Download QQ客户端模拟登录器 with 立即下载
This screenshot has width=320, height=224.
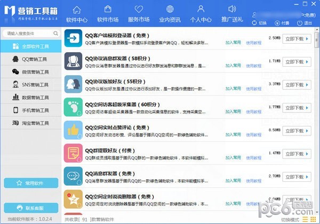click(297, 39)
